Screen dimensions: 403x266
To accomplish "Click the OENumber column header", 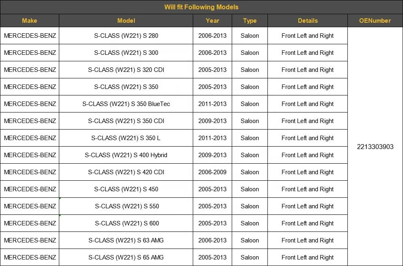I will pyautogui.click(x=375, y=21).
